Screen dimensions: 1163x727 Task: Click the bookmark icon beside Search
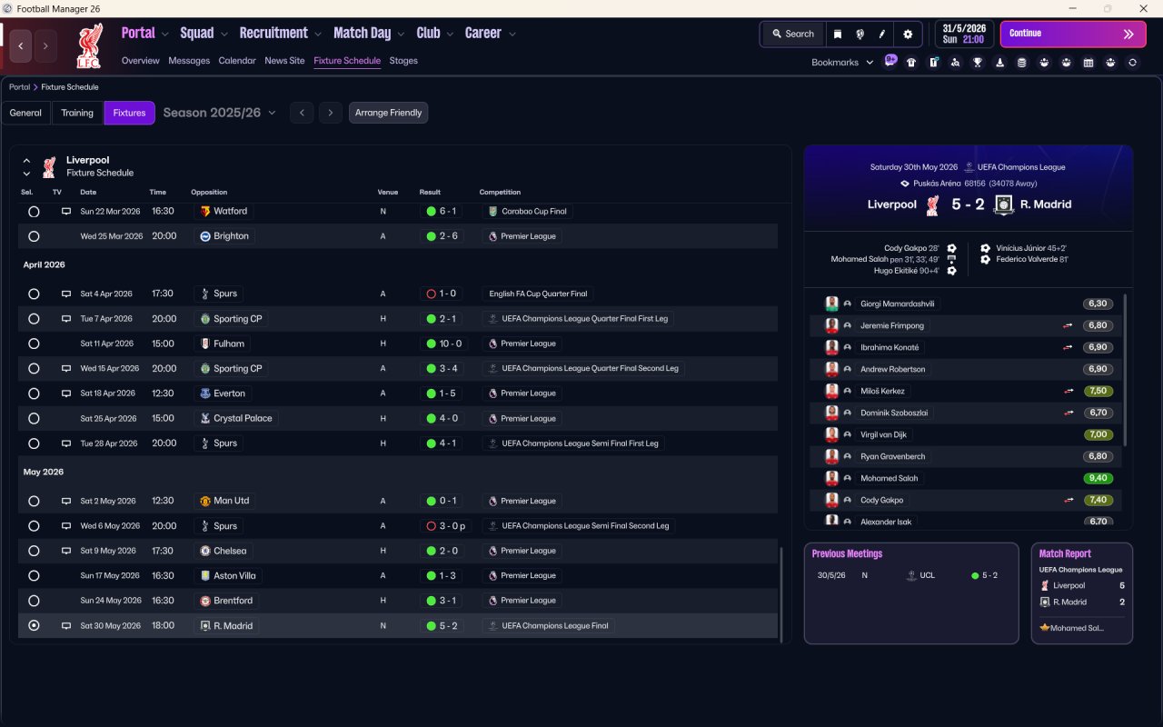point(838,35)
